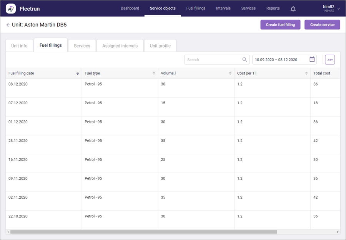This screenshot has width=346, height=240.
Task: Click the Create fuel filling button
Action: (x=280, y=25)
